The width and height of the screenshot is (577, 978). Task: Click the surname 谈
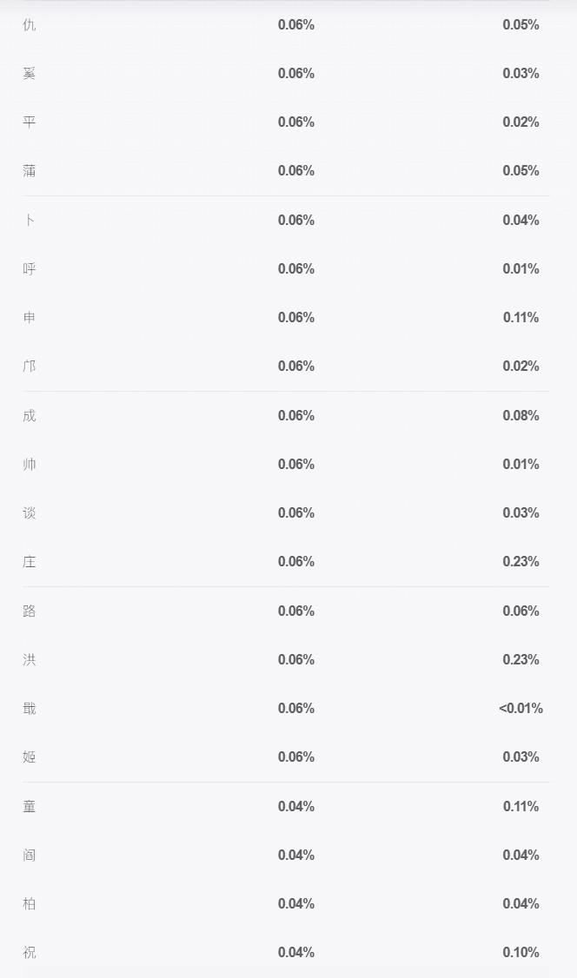(x=30, y=512)
